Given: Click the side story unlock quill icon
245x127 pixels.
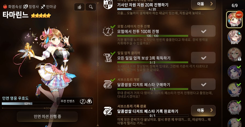Looking at the screenshot, I should coord(108,84).
